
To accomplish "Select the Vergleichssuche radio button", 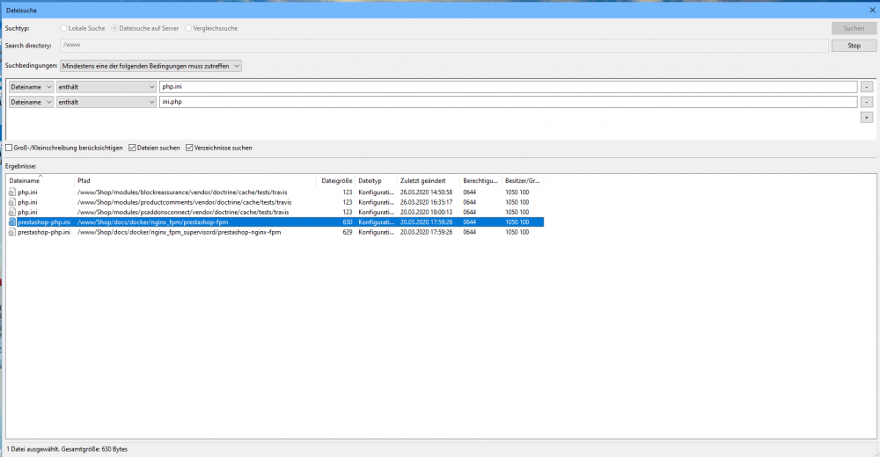I will (x=188, y=28).
